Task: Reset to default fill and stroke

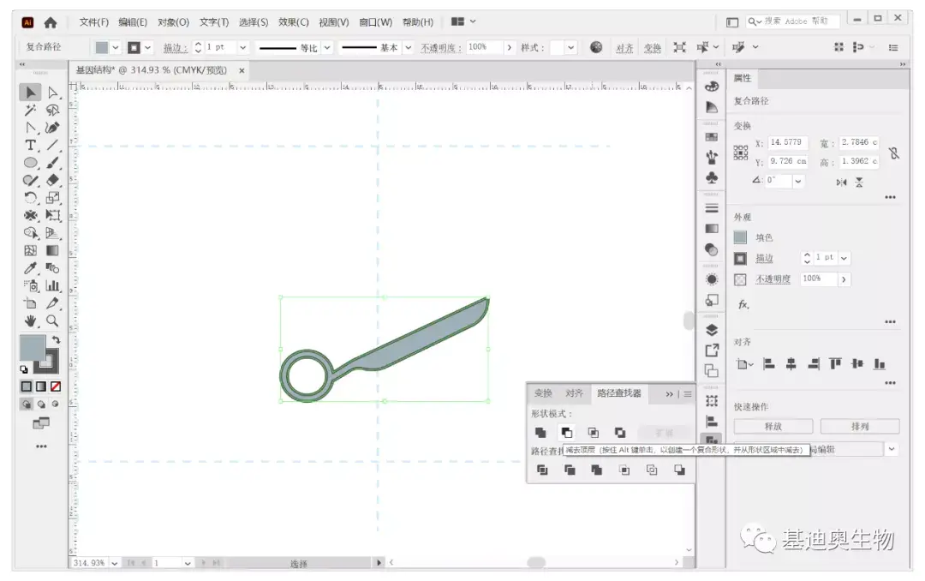Action: (24, 369)
